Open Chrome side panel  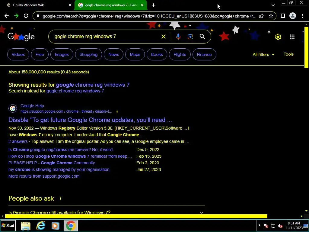[283, 16]
